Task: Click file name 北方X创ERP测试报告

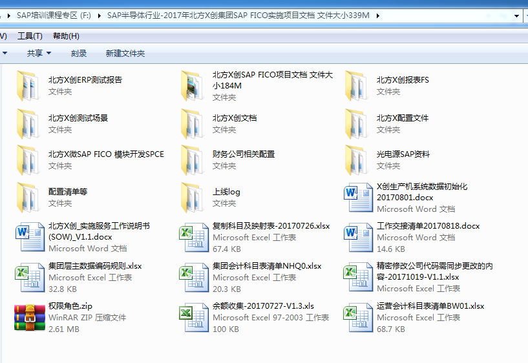Action: pos(85,80)
